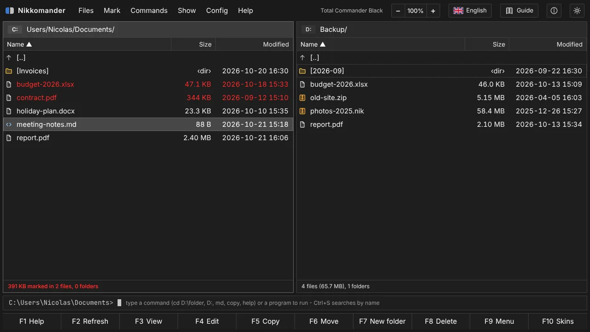Image resolution: width=590 pixels, height=332 pixels.
Task: Click the parent directory arrow in Backup panel
Action: tap(302, 58)
